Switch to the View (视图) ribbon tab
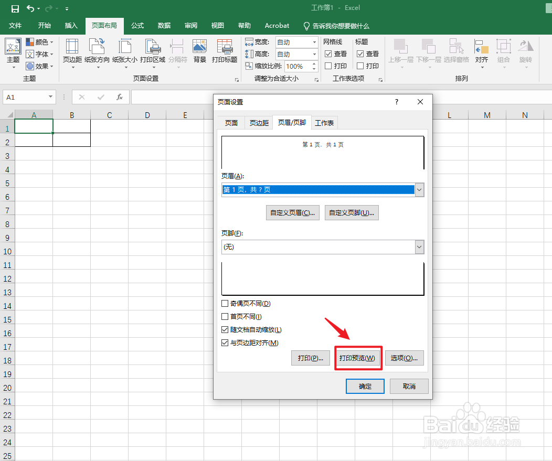552x461 pixels. (x=218, y=26)
